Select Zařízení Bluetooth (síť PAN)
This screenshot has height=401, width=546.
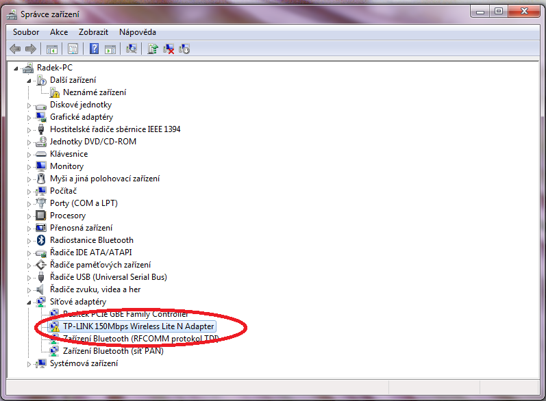[113, 351]
